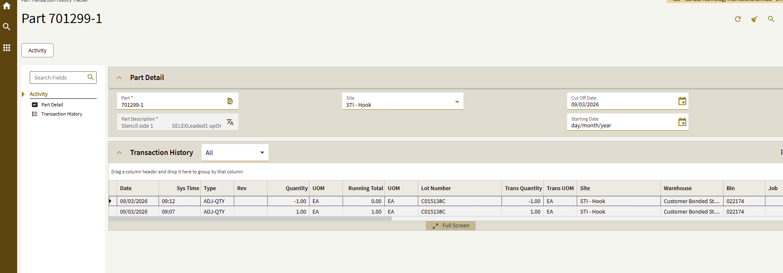Click row selector arrow of first row
Viewport: 783px width, 273px height.
point(110,201)
